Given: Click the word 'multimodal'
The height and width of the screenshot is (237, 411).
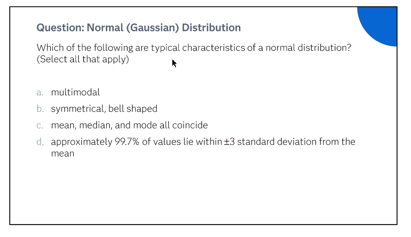Looking at the screenshot, I should pyautogui.click(x=75, y=92).
